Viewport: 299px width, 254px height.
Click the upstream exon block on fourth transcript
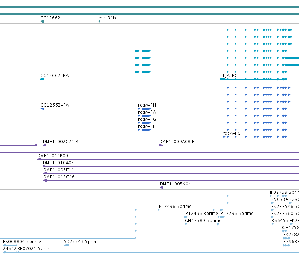coord(137,51)
